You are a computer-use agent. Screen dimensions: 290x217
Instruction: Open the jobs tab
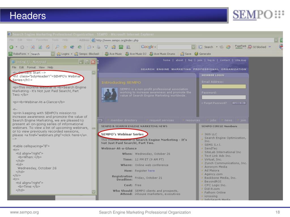[x=213, y=120]
